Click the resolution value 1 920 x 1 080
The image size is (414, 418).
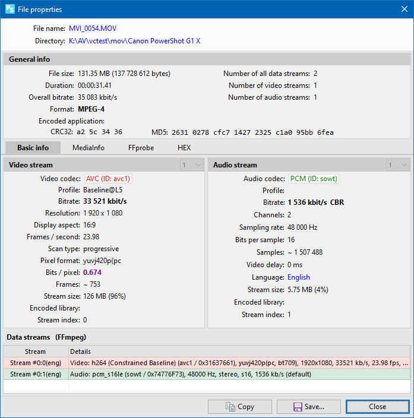tap(103, 213)
